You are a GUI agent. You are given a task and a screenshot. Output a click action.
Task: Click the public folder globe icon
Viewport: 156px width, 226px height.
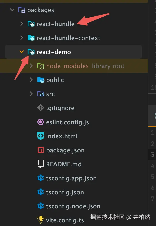coord(41,80)
